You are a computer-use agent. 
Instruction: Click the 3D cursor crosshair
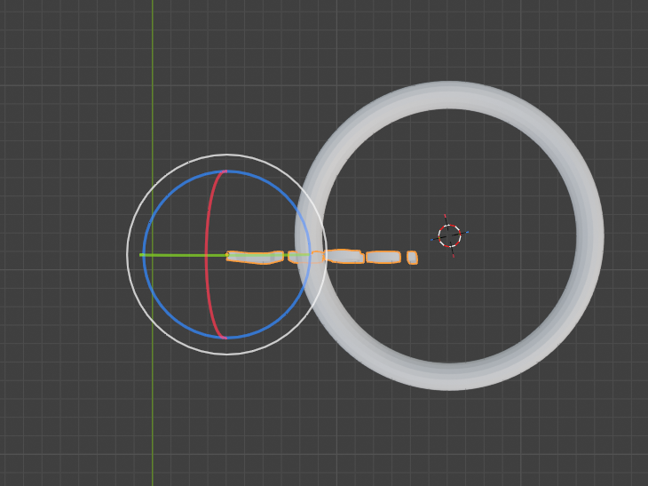(x=450, y=235)
